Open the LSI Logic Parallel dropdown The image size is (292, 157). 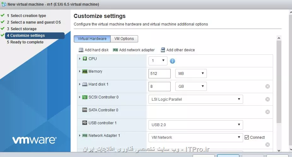(196, 99)
